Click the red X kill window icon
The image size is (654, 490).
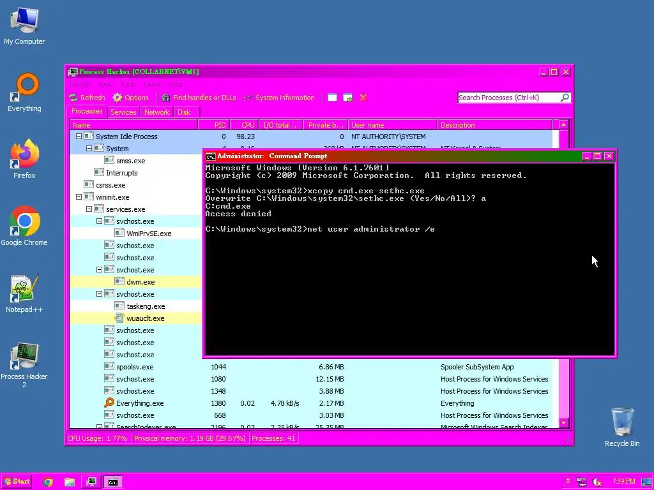point(363,98)
